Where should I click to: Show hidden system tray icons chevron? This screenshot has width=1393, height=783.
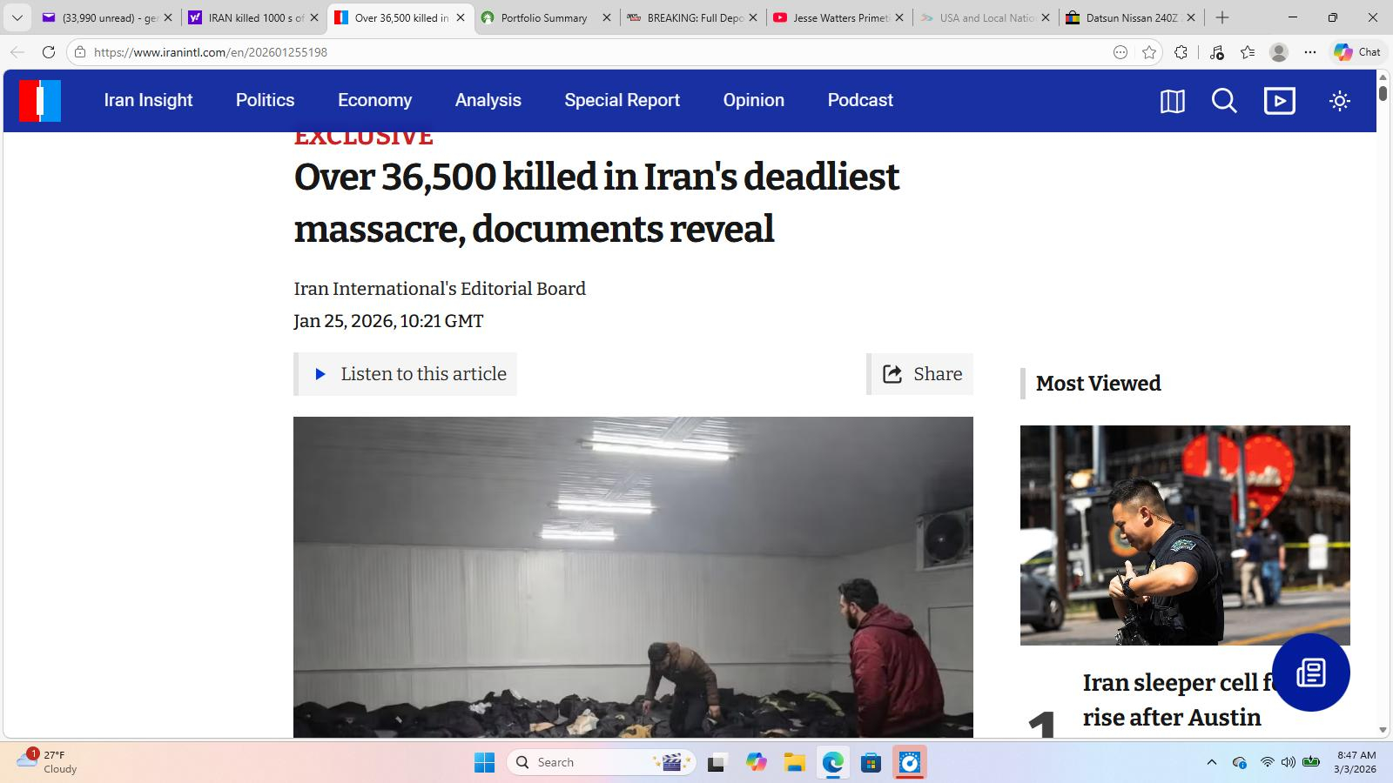pos(1211,762)
